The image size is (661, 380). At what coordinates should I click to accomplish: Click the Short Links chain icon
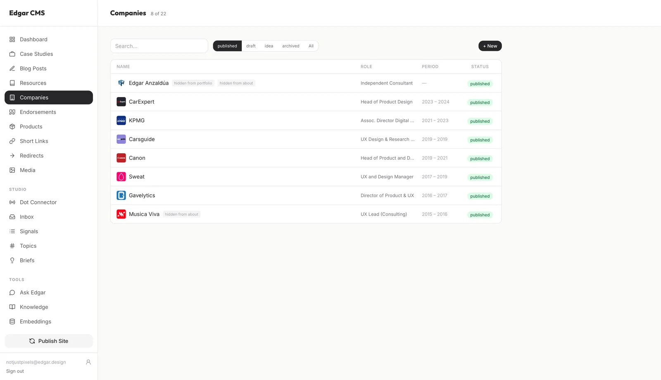click(x=12, y=141)
